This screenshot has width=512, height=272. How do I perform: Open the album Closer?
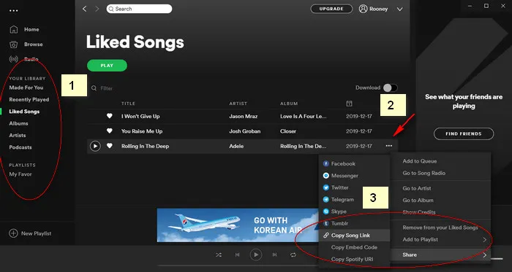(288, 131)
